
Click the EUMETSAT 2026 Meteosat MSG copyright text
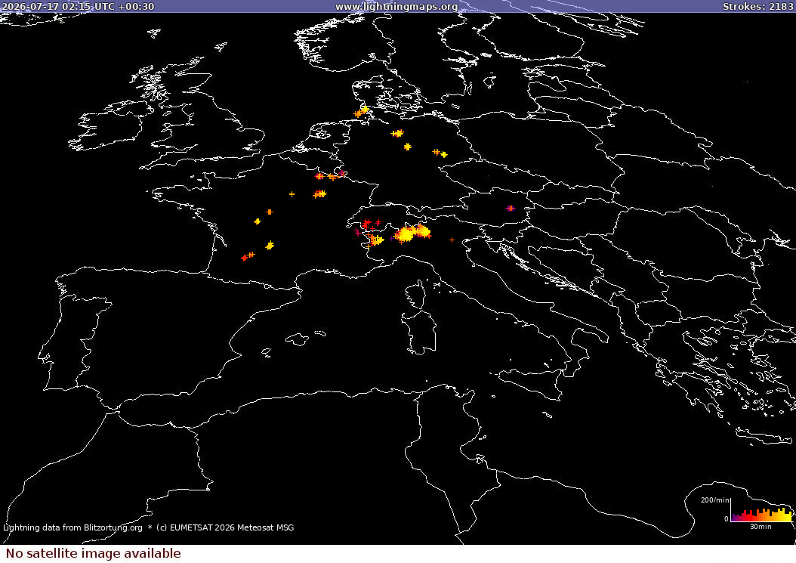(225, 527)
